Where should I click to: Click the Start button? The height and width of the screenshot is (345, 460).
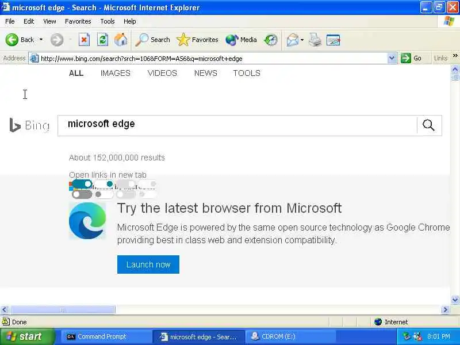click(x=28, y=336)
